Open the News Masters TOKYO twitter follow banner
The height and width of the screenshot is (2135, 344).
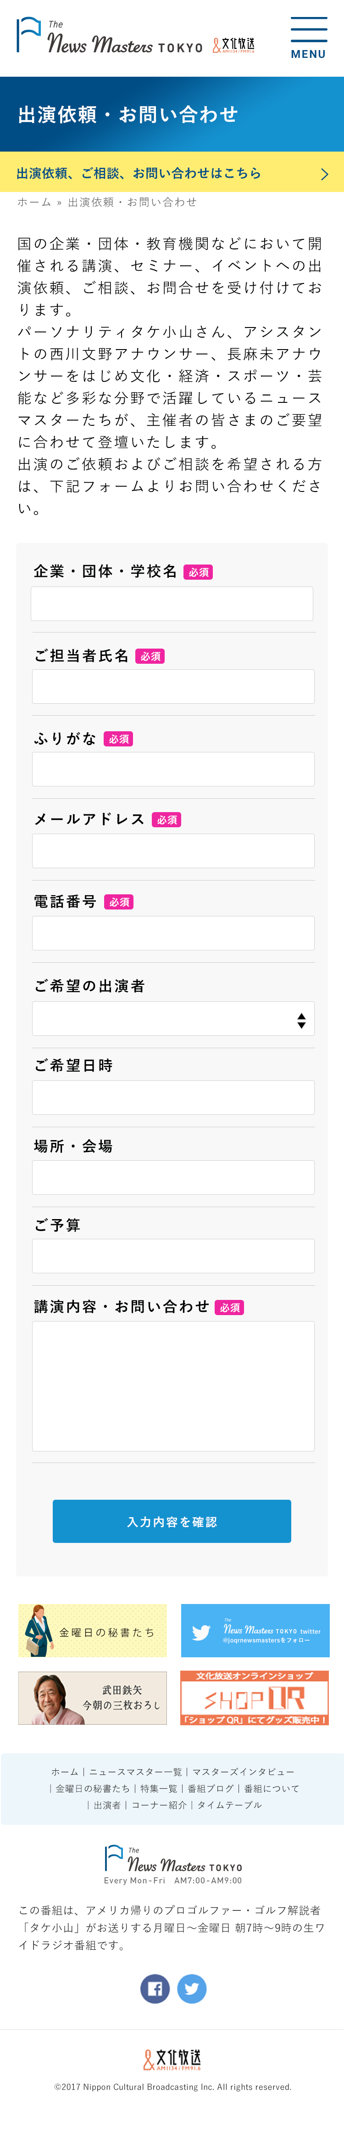255,1631
